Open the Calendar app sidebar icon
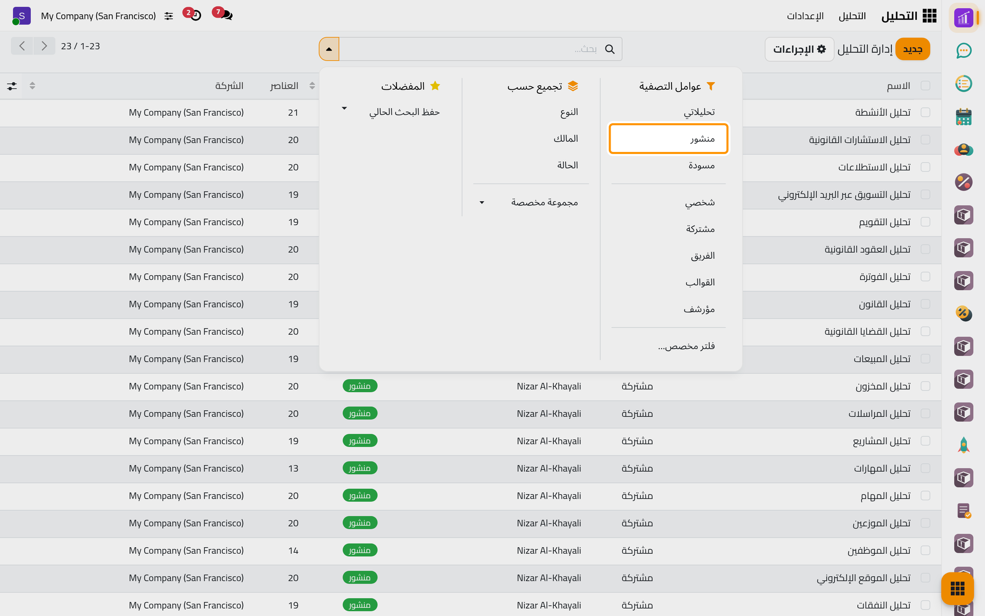This screenshot has height=616, width=985. click(x=963, y=117)
